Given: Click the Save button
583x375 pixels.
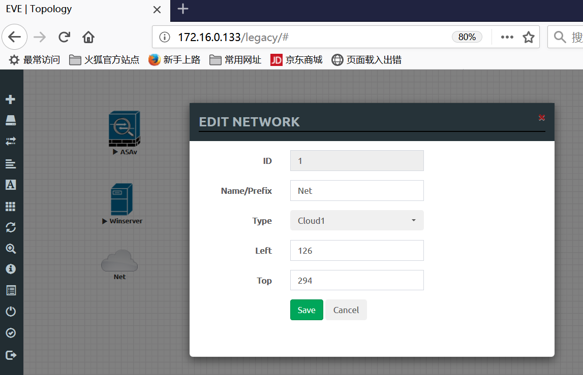Looking at the screenshot, I should tap(306, 310).
